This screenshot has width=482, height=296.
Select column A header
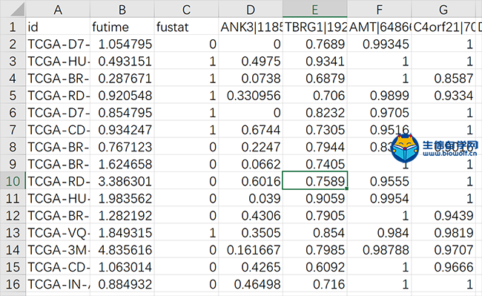click(58, 9)
